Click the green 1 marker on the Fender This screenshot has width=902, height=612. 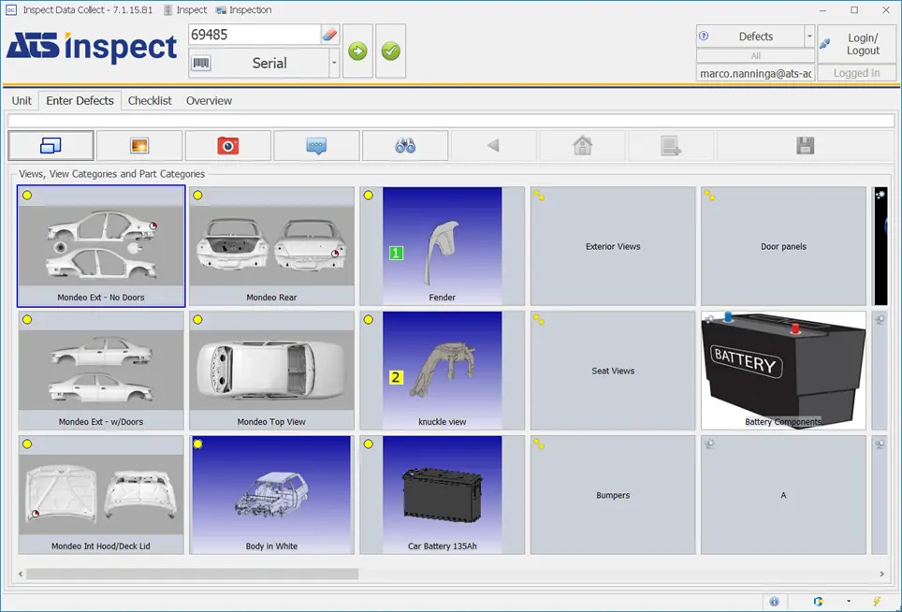[x=396, y=253]
